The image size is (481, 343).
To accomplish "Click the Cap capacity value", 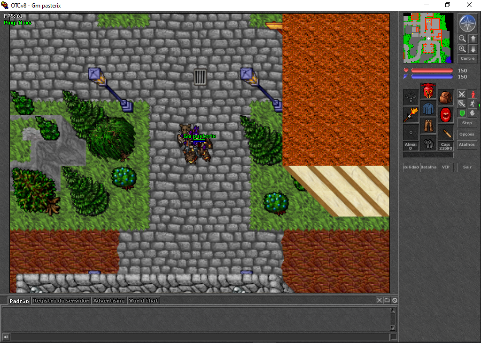I will 446,146.
